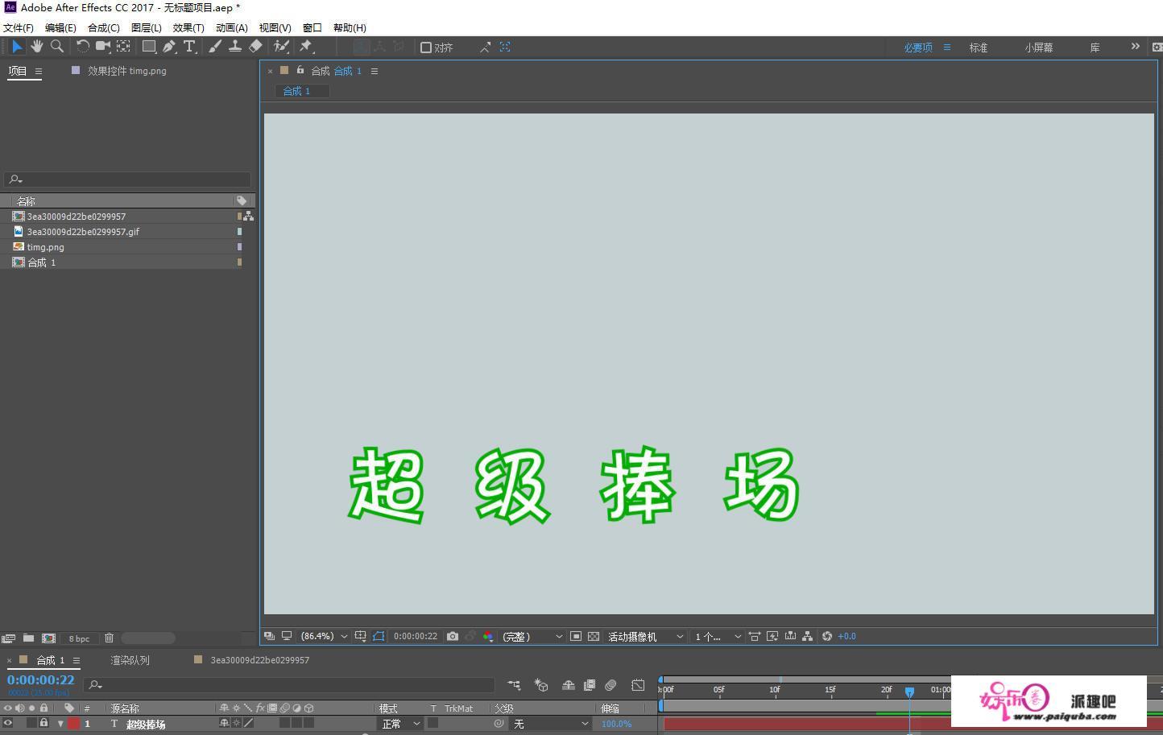Switch to the 库 workspace

point(1095,47)
